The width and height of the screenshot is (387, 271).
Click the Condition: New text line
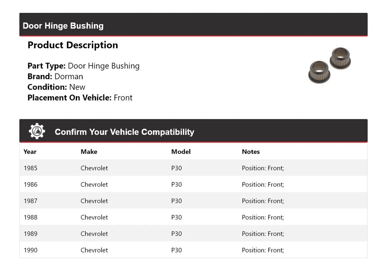(56, 87)
